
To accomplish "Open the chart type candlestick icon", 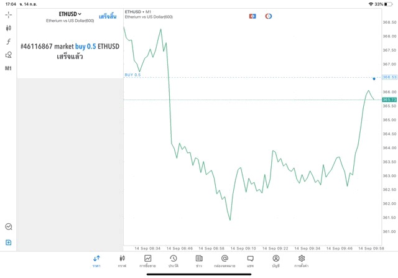I will pyautogui.click(x=8, y=28).
